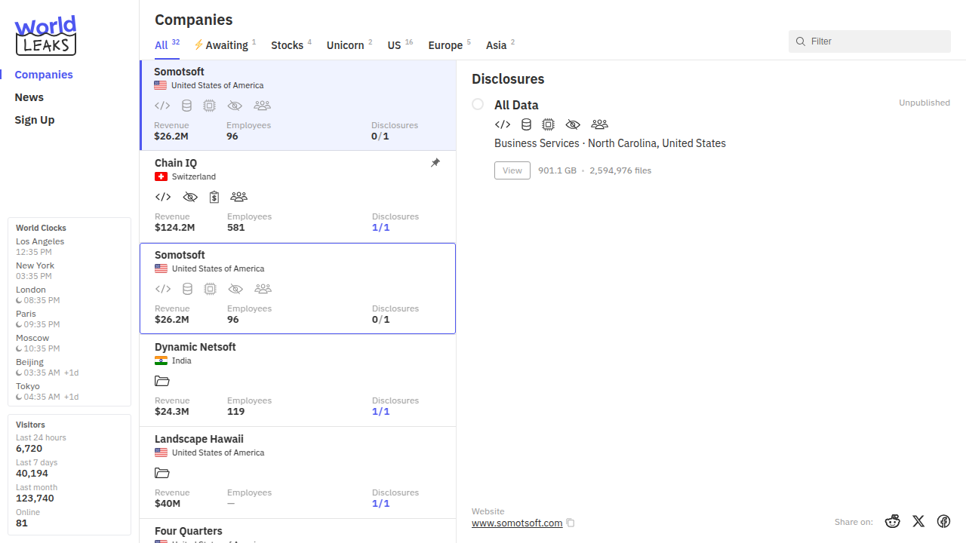
Task: Click the folder icon on Dynamic Netsoft
Action: coord(162,381)
